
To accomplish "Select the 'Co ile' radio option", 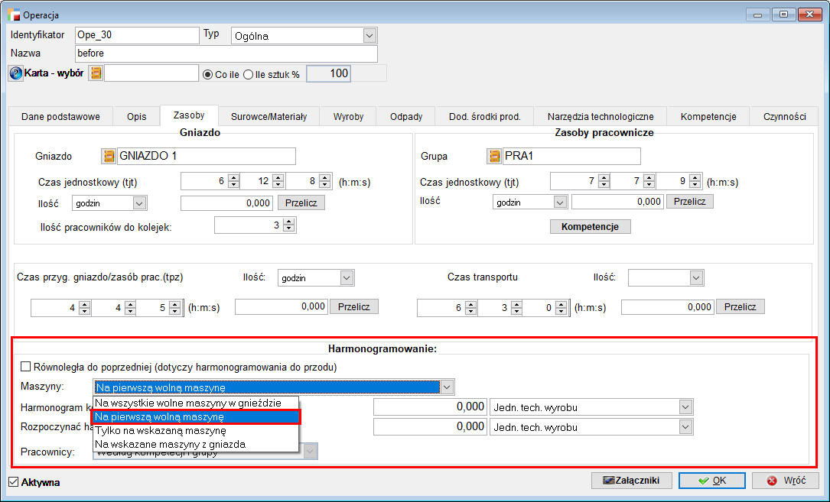I will pyautogui.click(x=207, y=74).
